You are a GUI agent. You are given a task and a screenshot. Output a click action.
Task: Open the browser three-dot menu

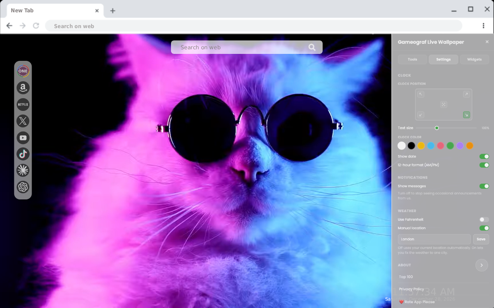click(x=484, y=26)
